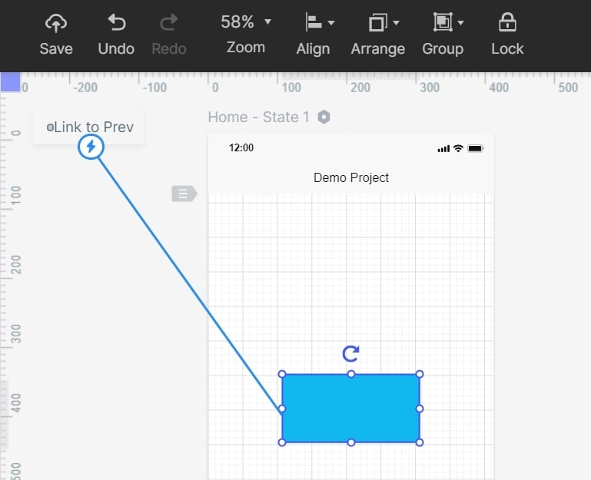Screen dimensions: 591x480
Task: Open the Align options dropdown
Action: coord(331,23)
